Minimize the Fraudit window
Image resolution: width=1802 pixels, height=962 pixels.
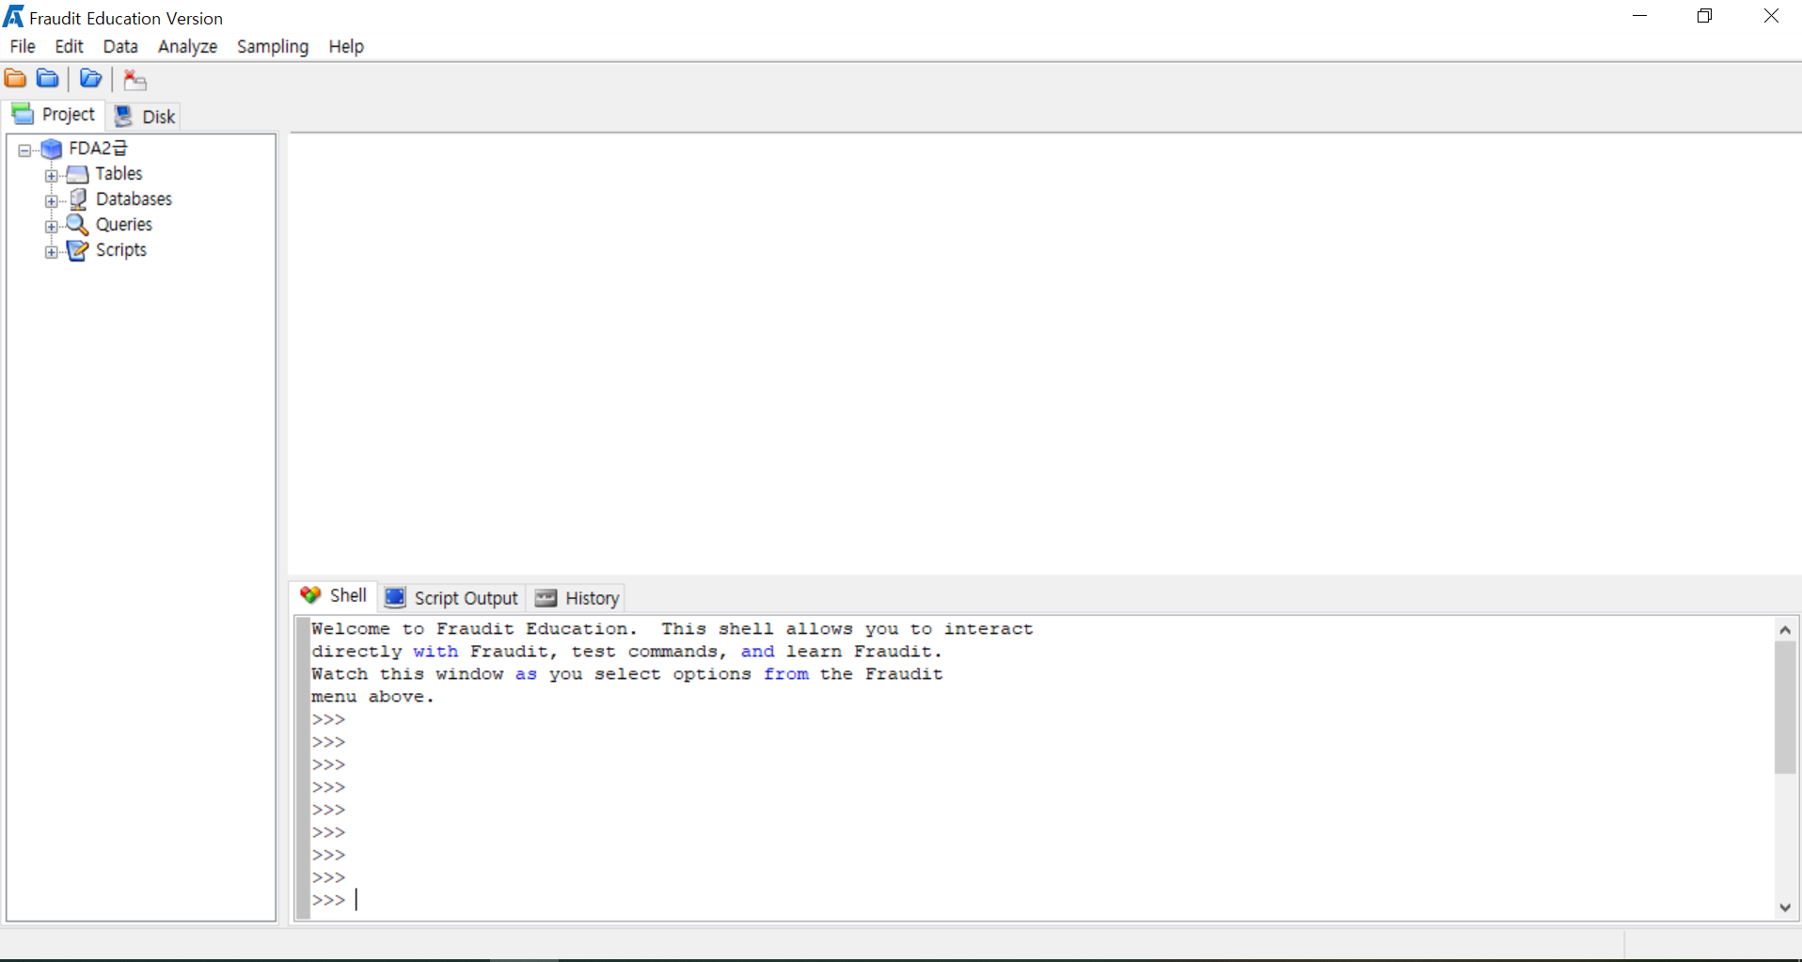1640,16
